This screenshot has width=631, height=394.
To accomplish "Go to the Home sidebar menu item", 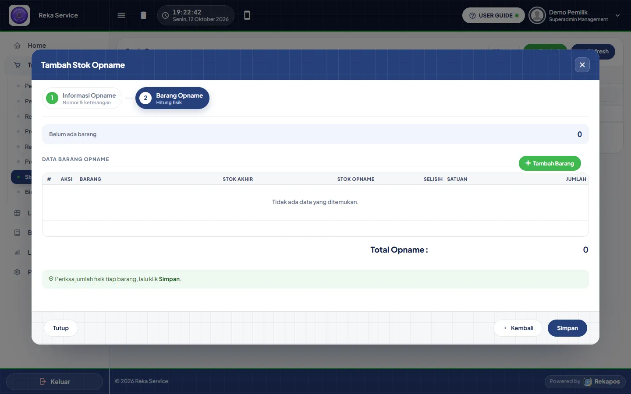I will click(x=37, y=46).
